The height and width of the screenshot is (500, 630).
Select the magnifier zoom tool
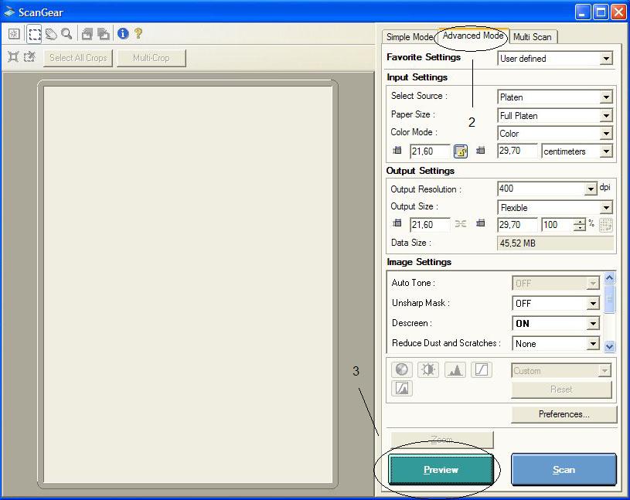(x=67, y=34)
